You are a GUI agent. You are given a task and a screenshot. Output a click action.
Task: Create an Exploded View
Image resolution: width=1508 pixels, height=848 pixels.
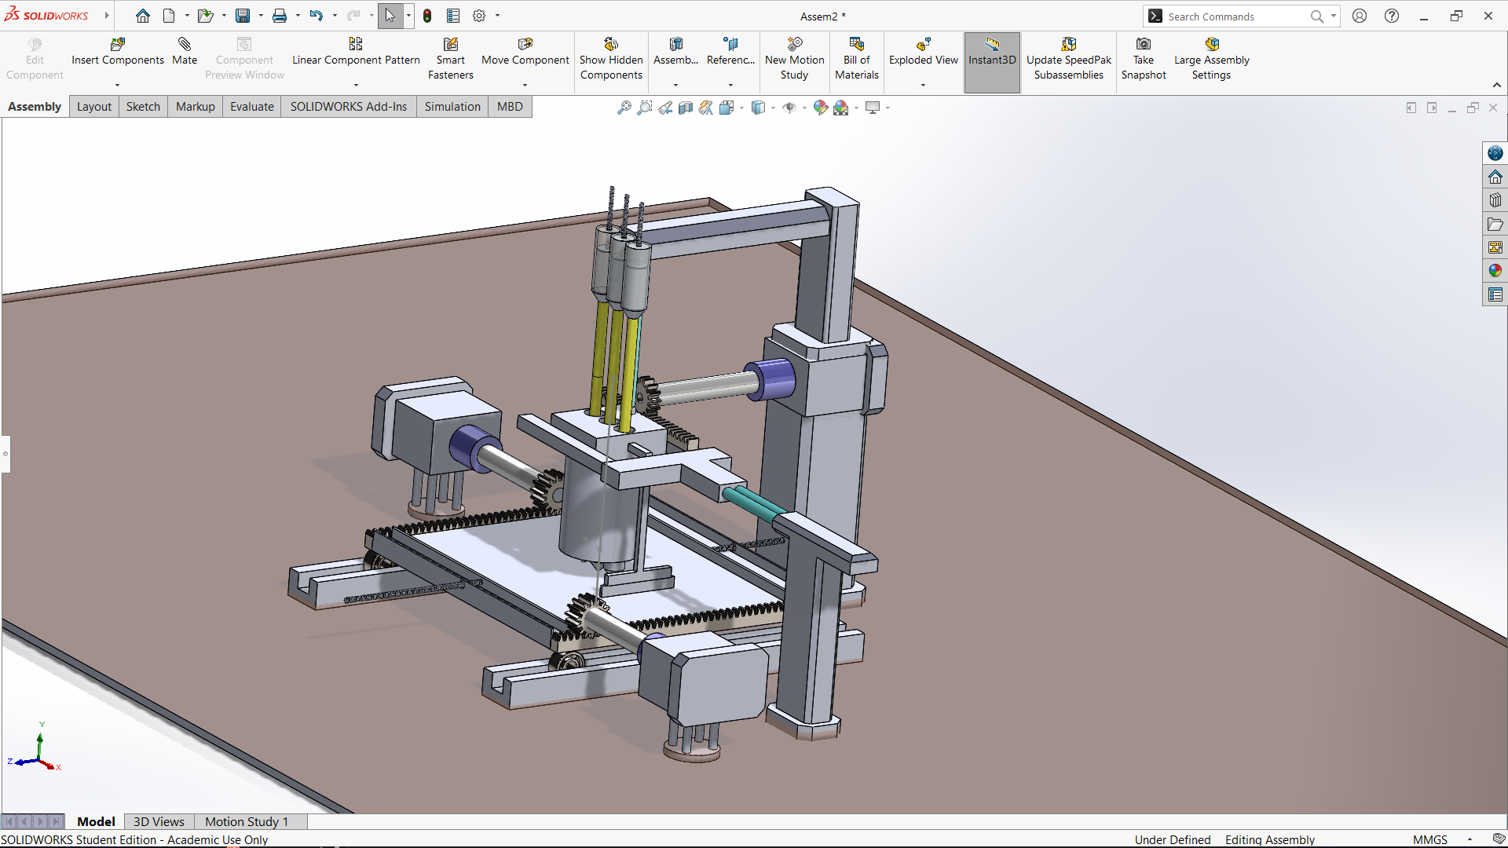click(x=924, y=52)
